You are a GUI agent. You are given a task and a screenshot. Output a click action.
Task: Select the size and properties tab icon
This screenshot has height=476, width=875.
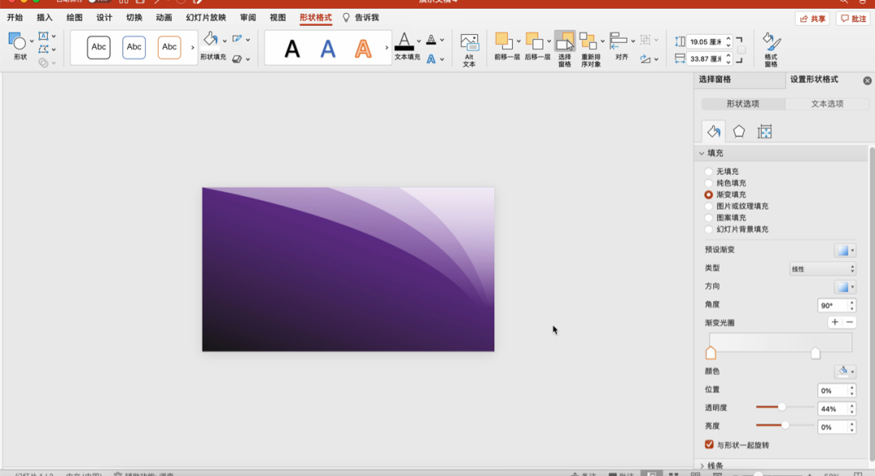pyautogui.click(x=765, y=131)
